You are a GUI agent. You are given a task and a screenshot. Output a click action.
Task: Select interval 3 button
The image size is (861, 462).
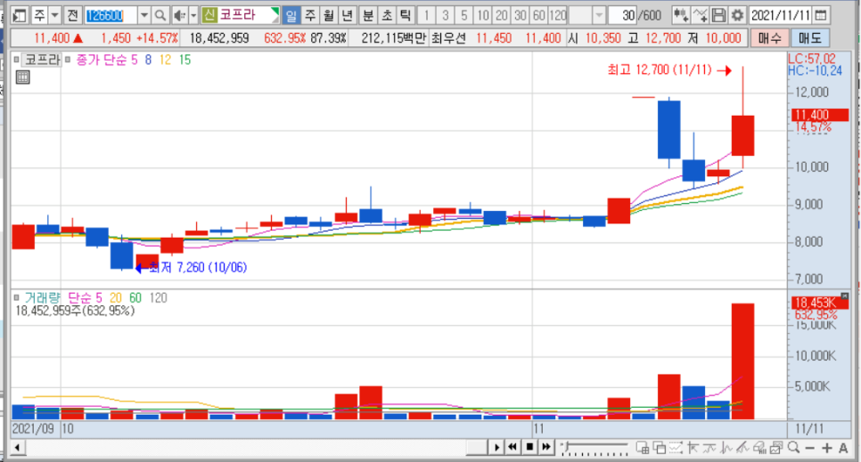click(x=446, y=15)
